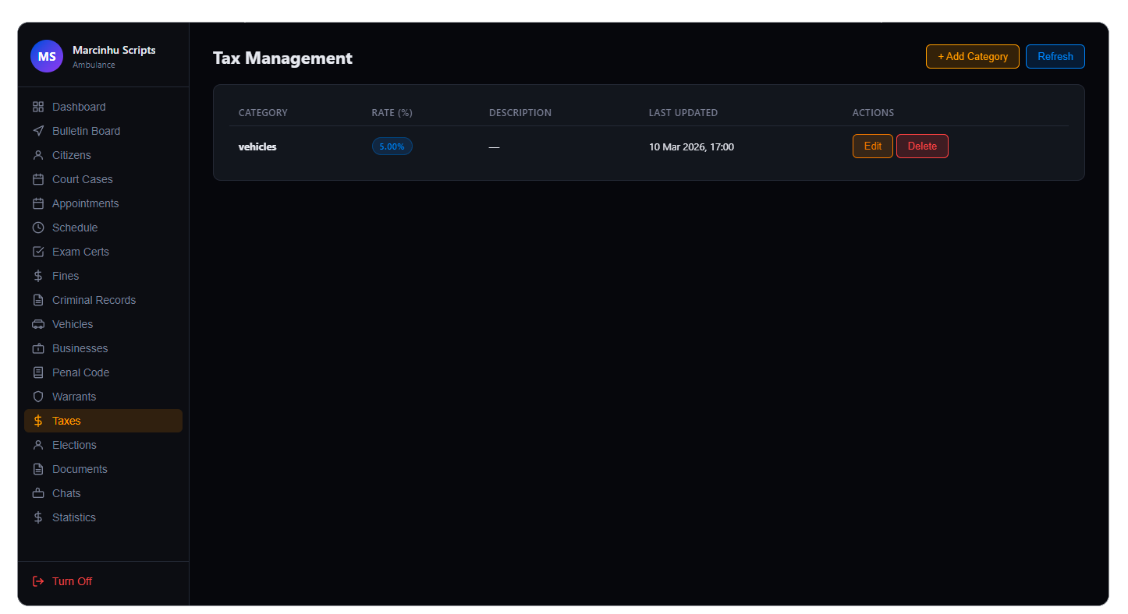Click the Citizens person icon
This screenshot has width=1128, height=614.
pyautogui.click(x=38, y=155)
